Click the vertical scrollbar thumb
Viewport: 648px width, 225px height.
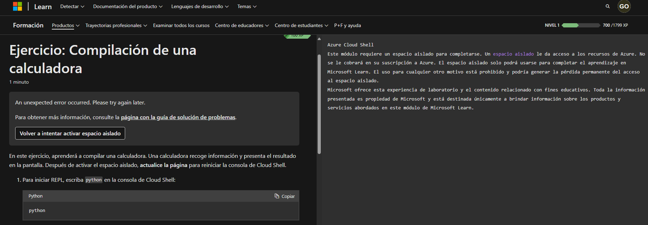pos(319,104)
